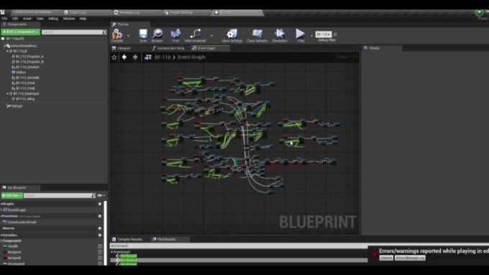This screenshot has width=489, height=275.
Task: Switch to the Viewport tab
Action: point(122,48)
